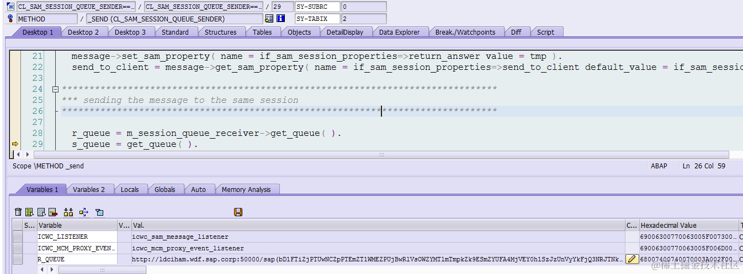This screenshot has width=743, height=274.
Task: Open the Structures tab
Action: (x=221, y=32)
